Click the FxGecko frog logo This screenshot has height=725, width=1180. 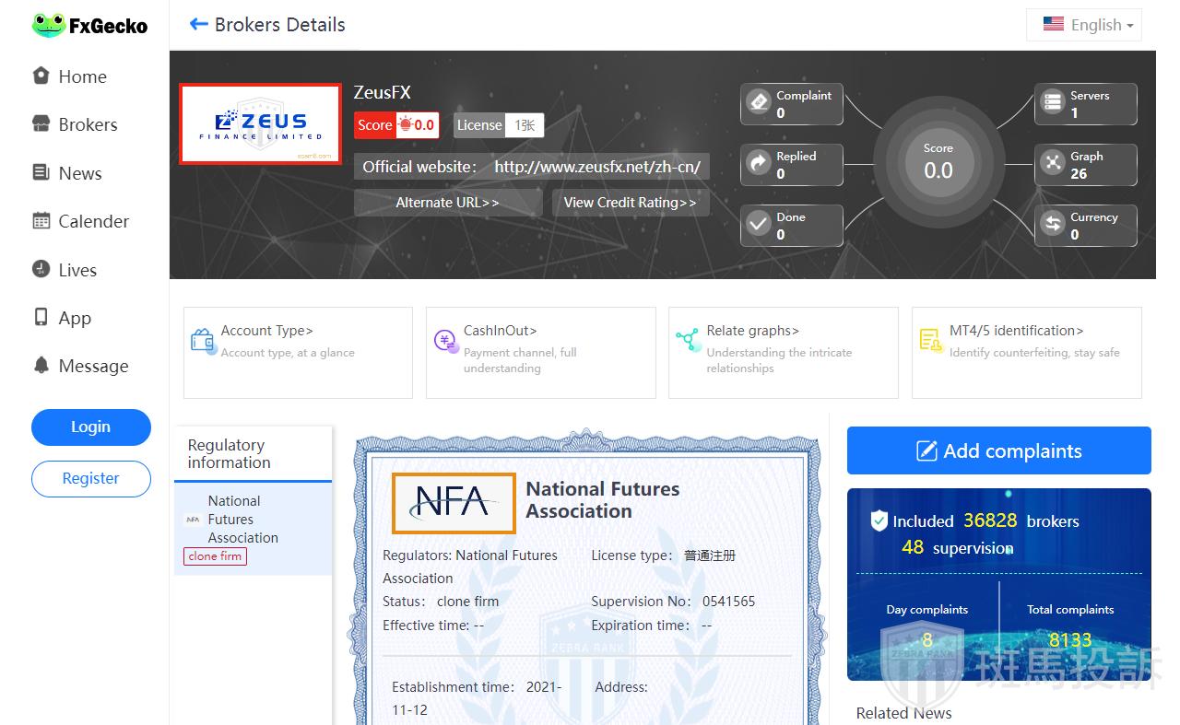tap(48, 25)
